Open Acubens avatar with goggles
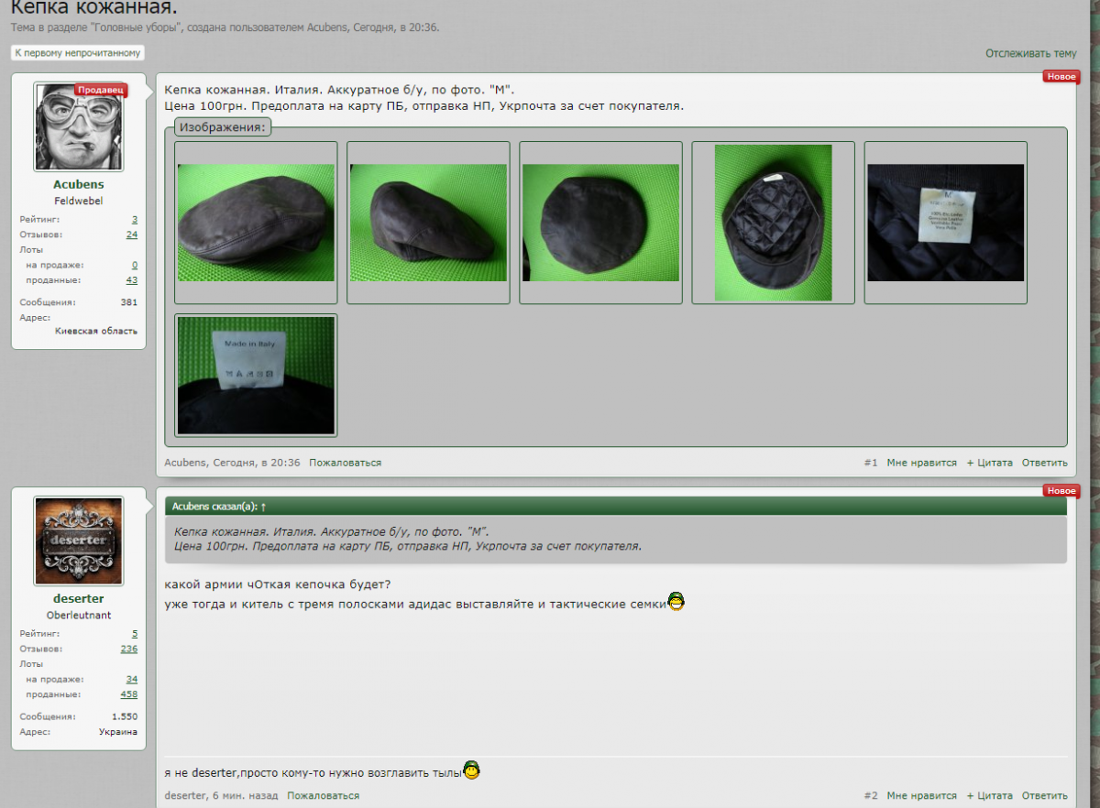This screenshot has width=1100, height=808. tap(79, 126)
